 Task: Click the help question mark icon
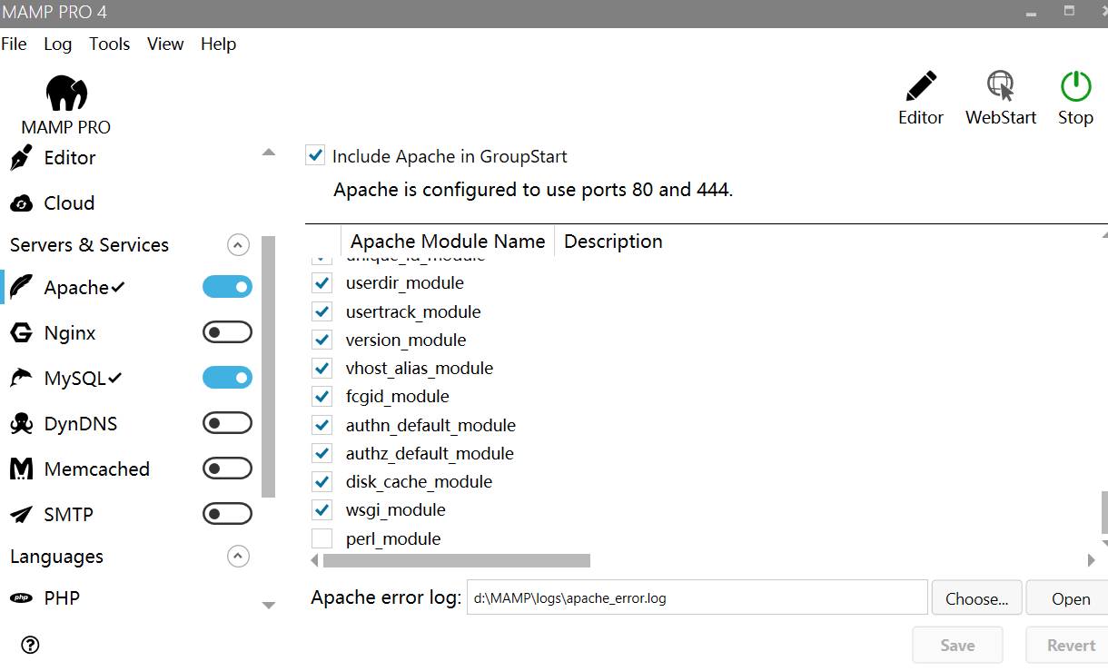pos(30,645)
